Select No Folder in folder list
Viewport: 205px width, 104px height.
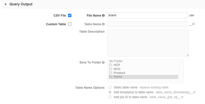116,61
